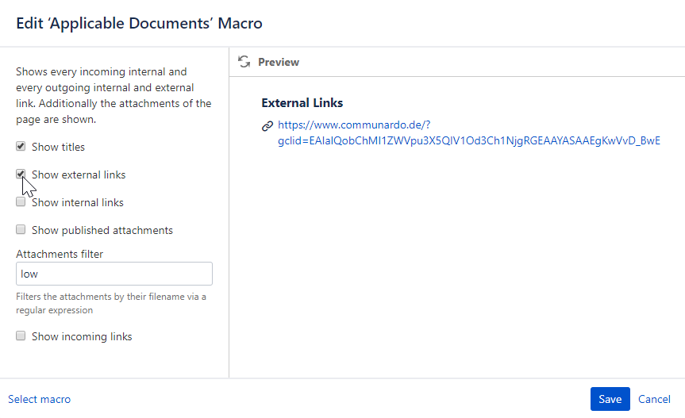Click the Preview header label
685x418 pixels.
click(x=279, y=62)
